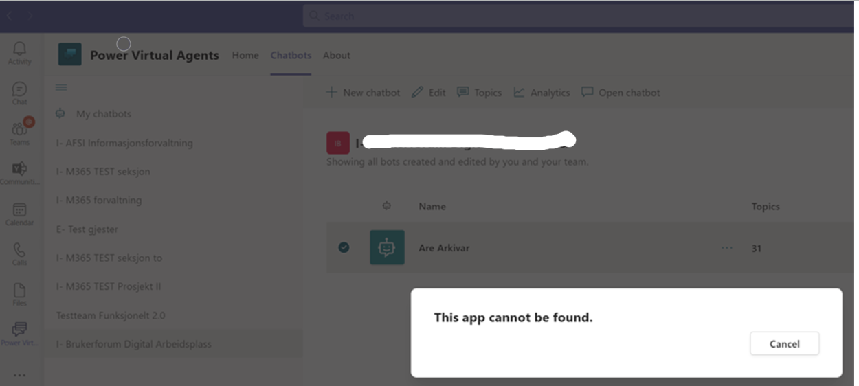Select I- M365 TEST seksjon team

click(x=173, y=172)
